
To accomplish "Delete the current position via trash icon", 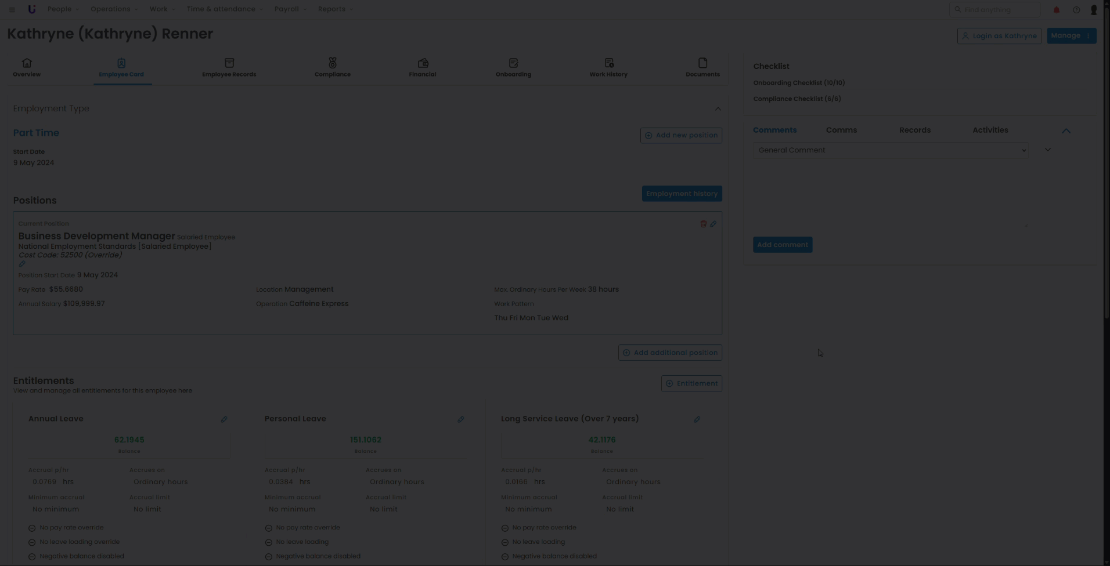I will [x=703, y=224].
